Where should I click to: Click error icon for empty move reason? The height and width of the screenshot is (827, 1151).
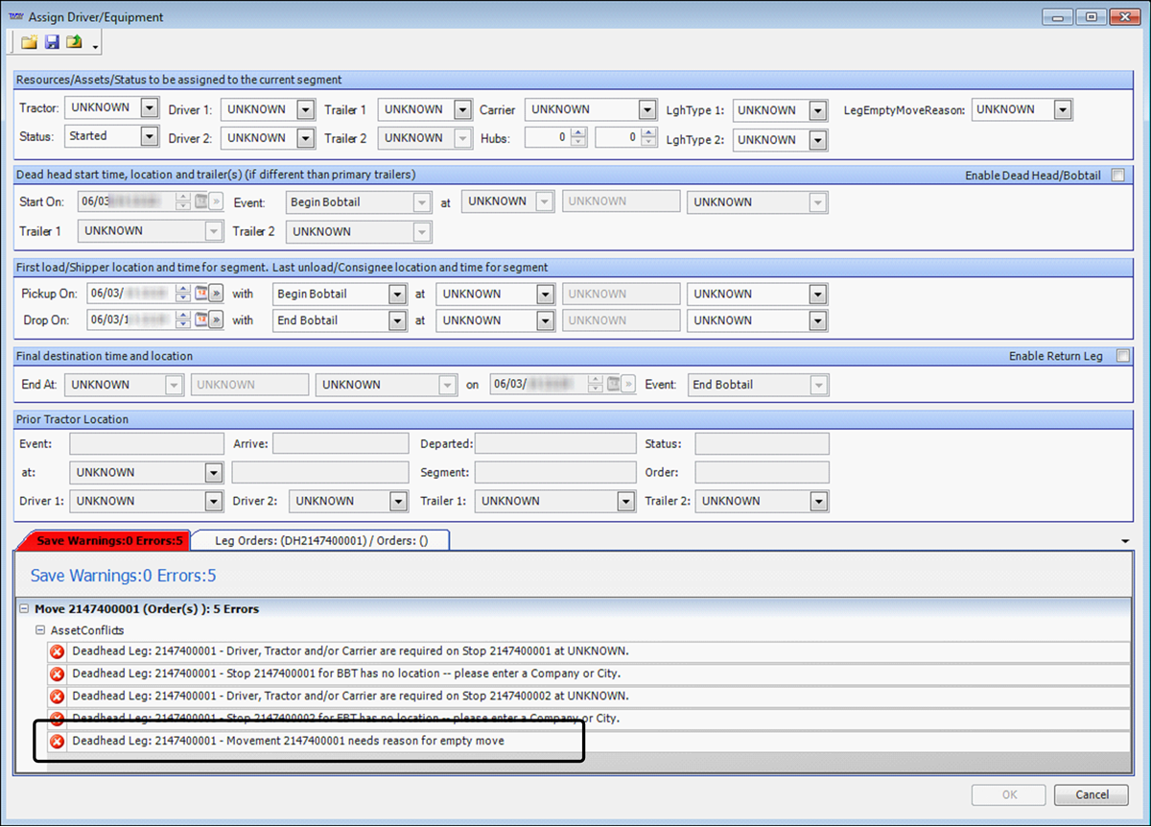(57, 742)
